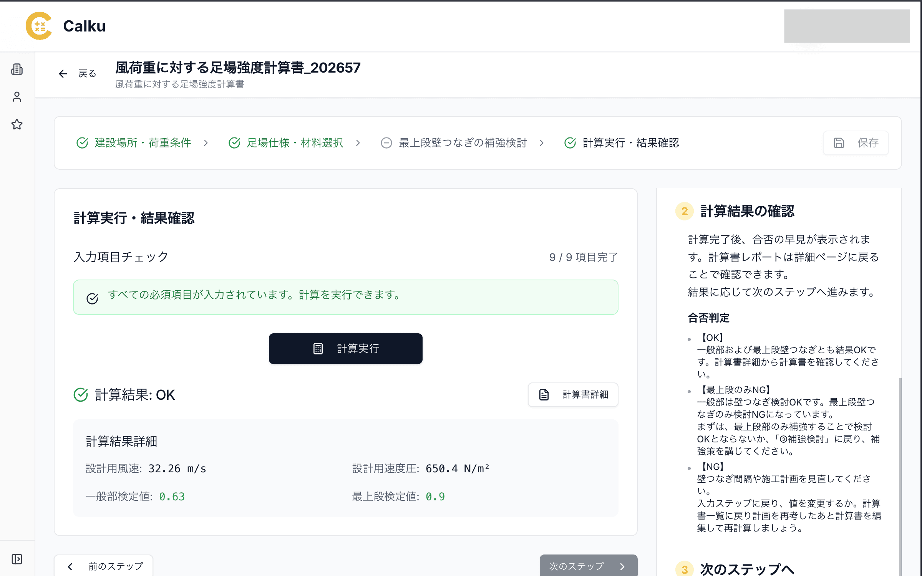Click check icon beside 建設場所・荷重条件

pyautogui.click(x=82, y=143)
